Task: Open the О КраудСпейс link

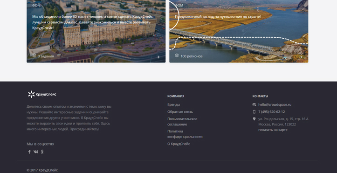Action: pos(179,144)
